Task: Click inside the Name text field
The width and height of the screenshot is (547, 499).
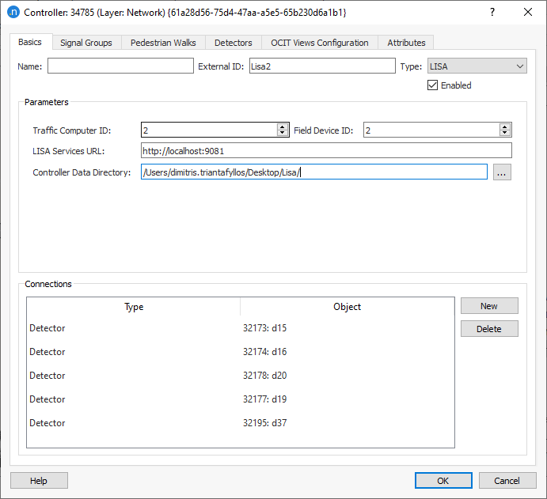Action: tap(120, 66)
